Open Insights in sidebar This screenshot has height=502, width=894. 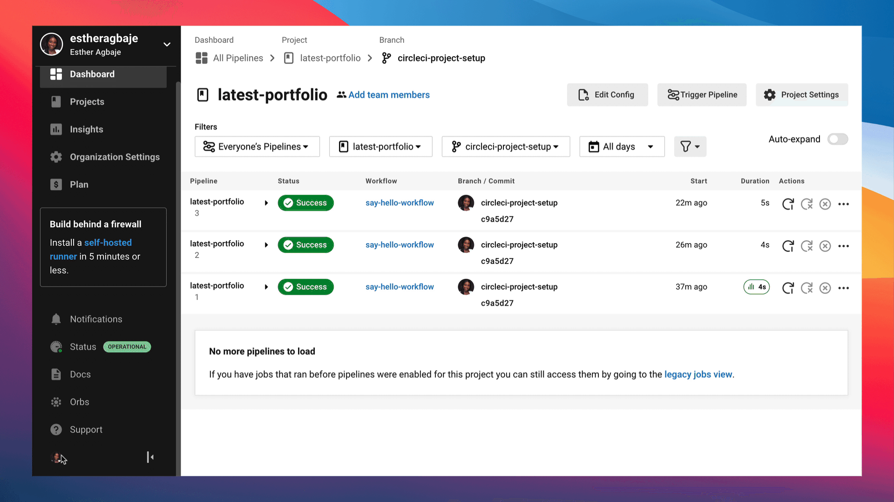click(103, 129)
